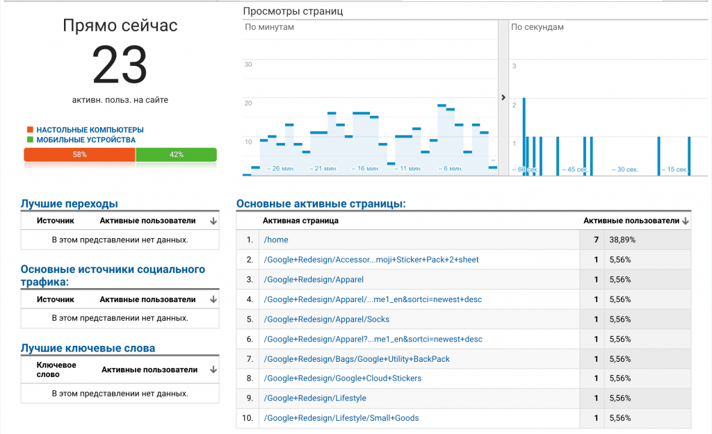Click the orange 58% desktop bar segment
Viewport: 712px width, 434px height.
tap(79, 155)
